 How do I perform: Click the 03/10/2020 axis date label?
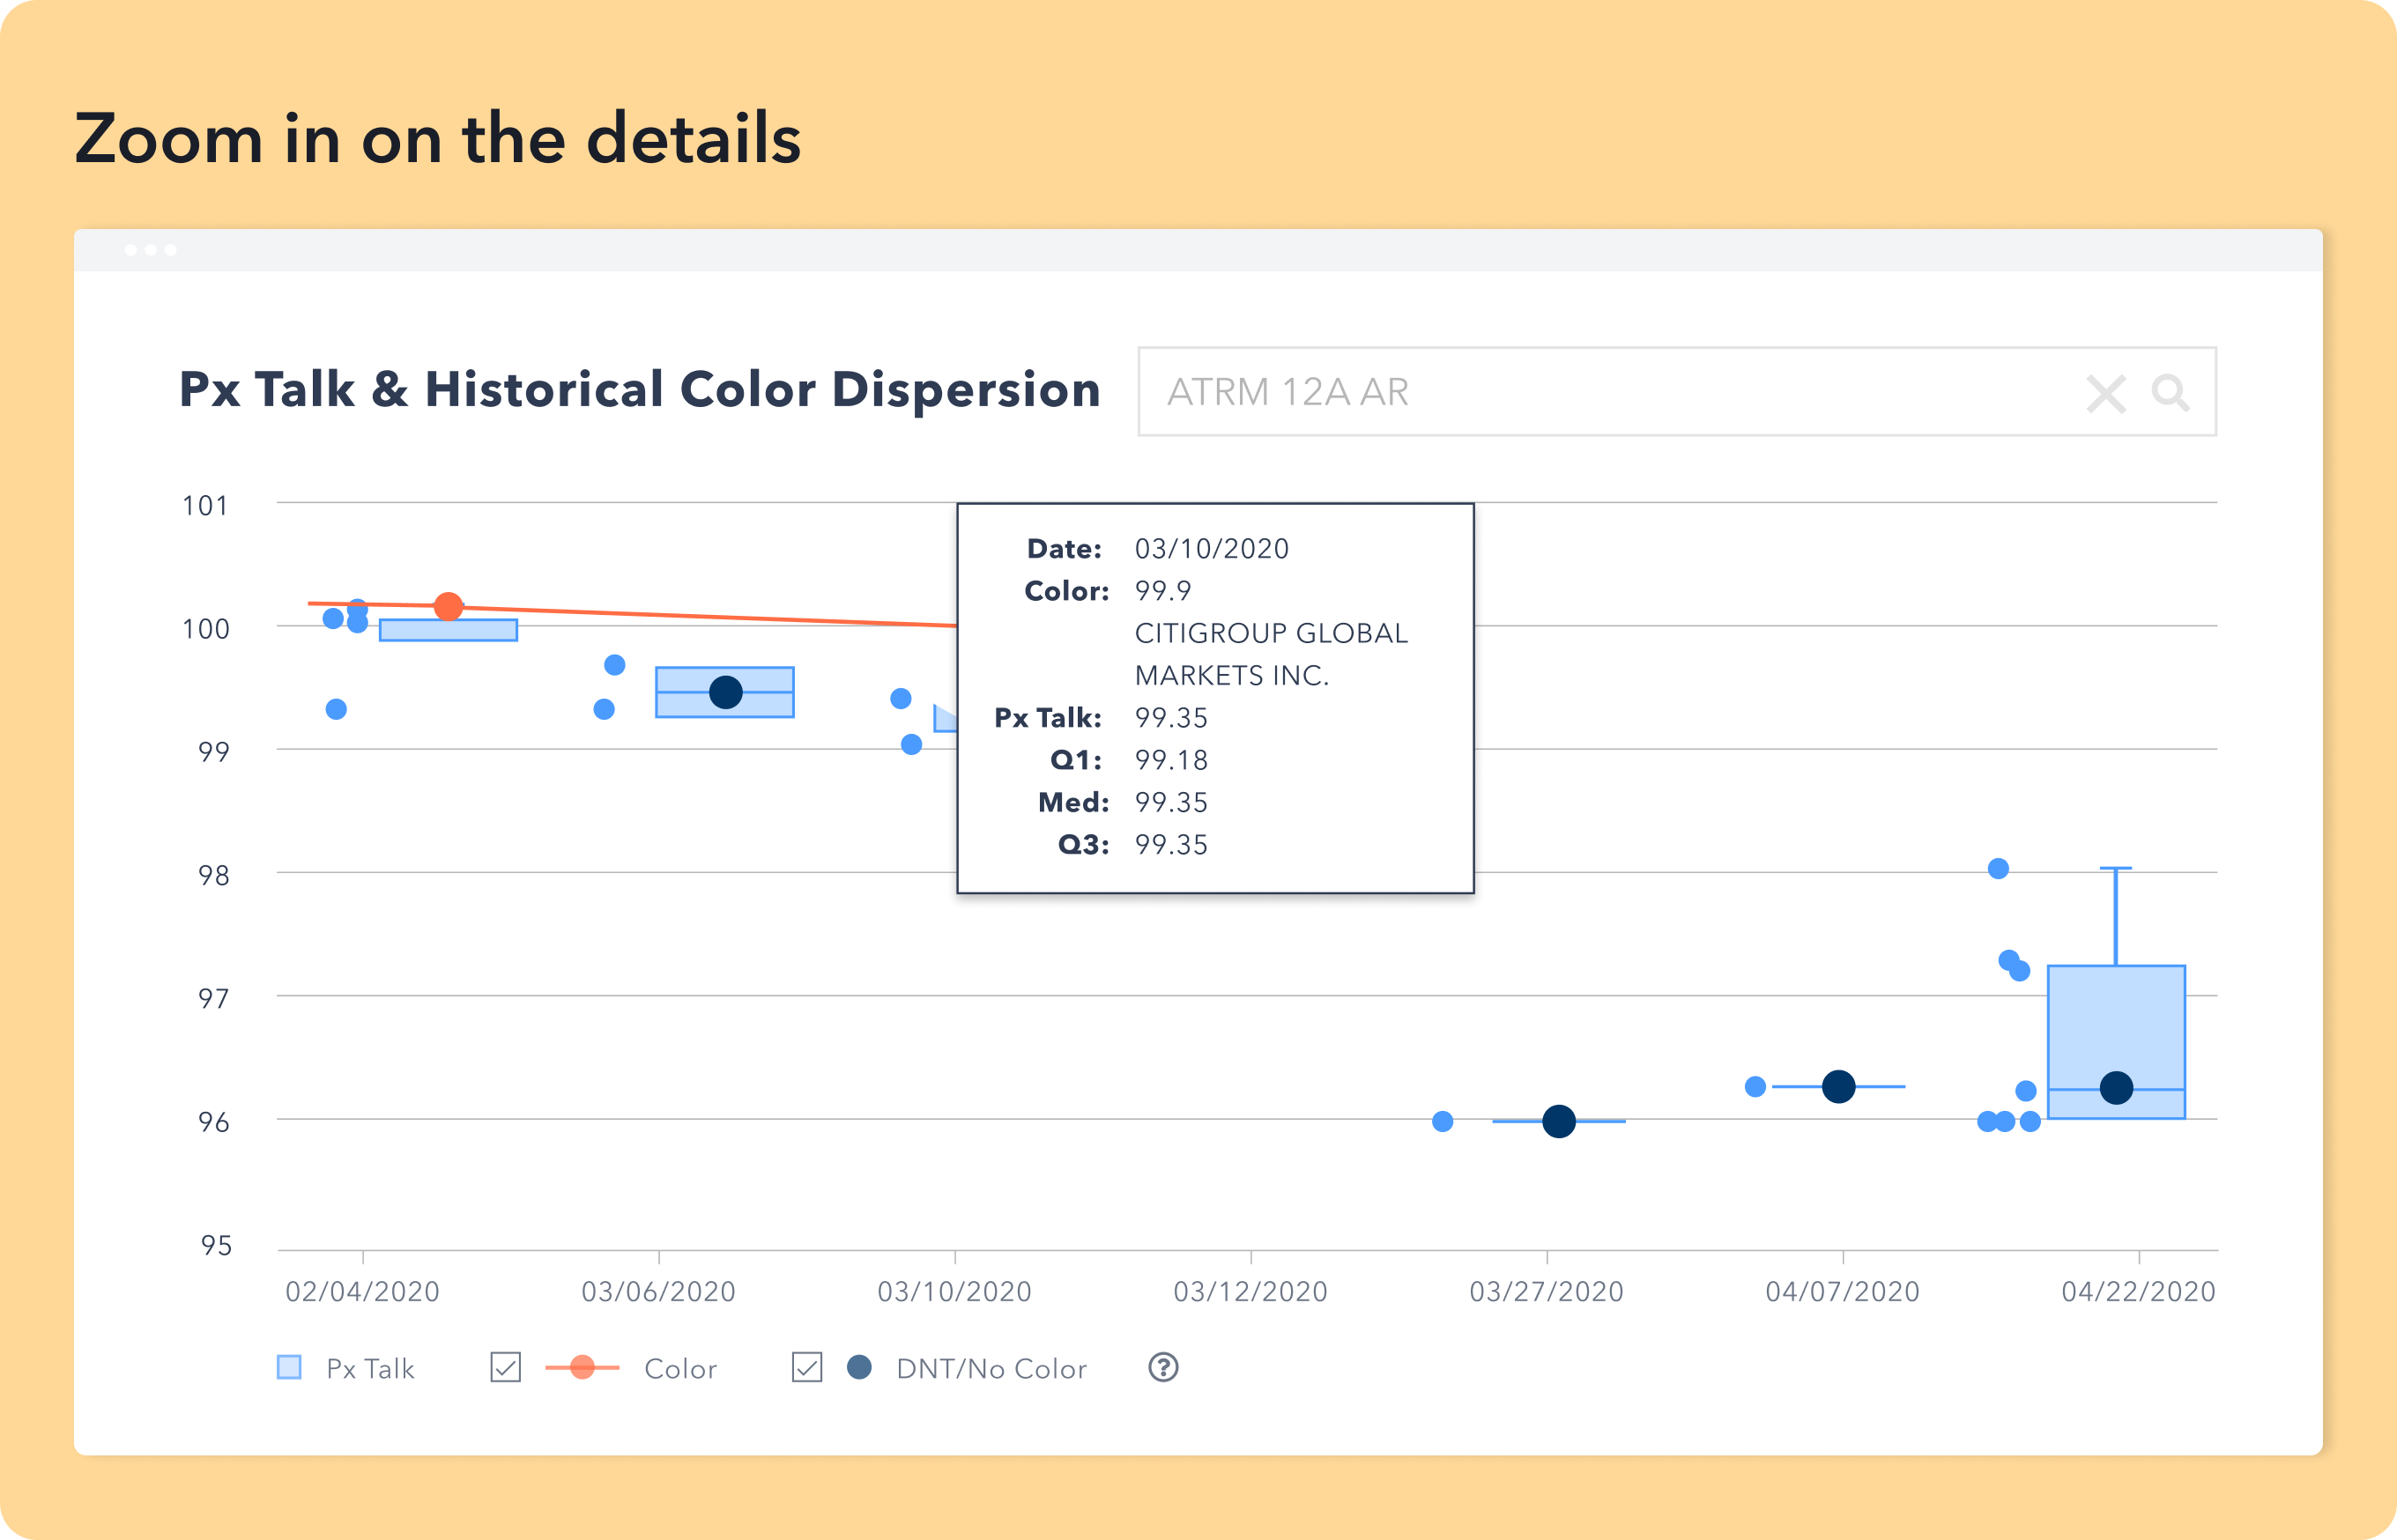[x=954, y=1291]
